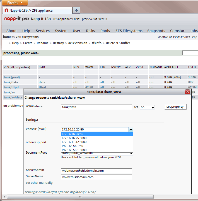The width and height of the screenshot is (198, 201).
Task: Click the set property button
Action: (x=175, y=107)
